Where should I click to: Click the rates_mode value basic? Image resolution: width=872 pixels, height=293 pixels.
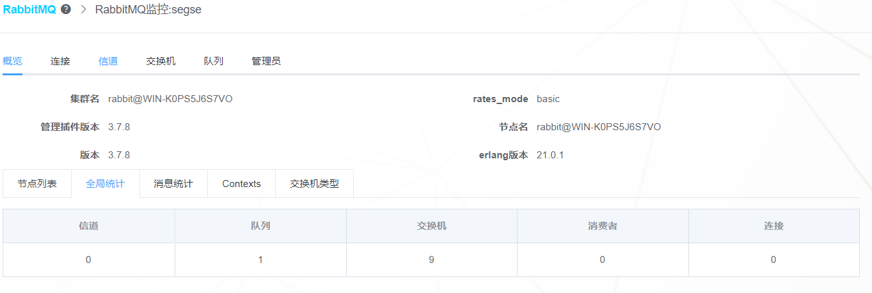pos(548,99)
